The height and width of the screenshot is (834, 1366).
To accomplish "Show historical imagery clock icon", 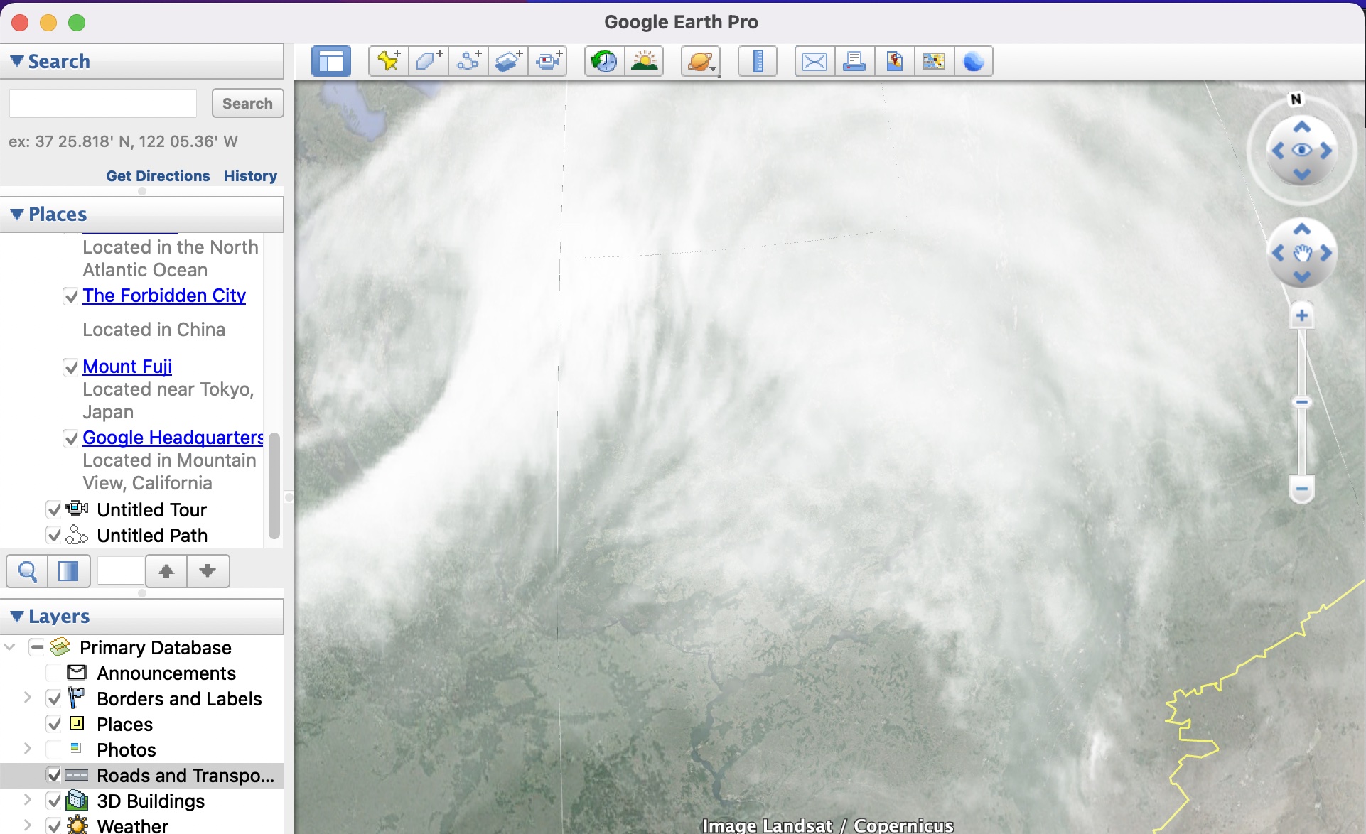I will (604, 62).
